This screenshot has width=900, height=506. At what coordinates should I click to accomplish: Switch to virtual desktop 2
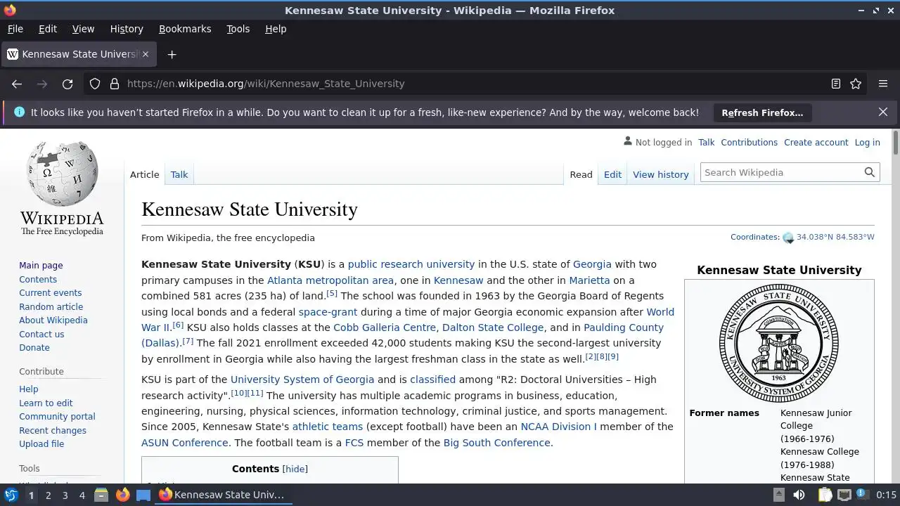48,495
